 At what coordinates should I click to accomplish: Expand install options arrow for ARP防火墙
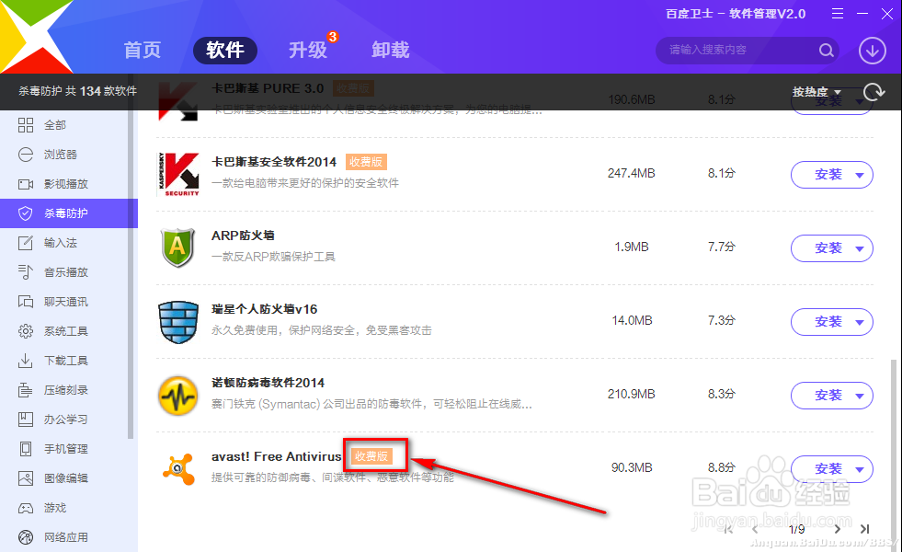[x=860, y=248]
